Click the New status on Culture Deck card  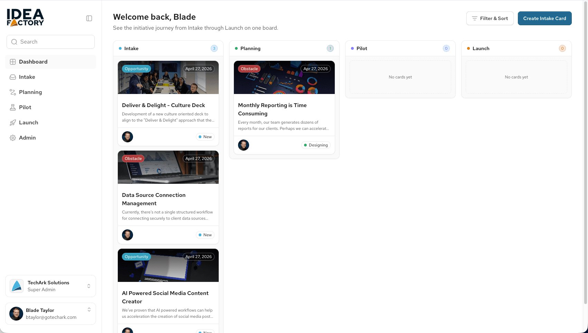pos(205,137)
